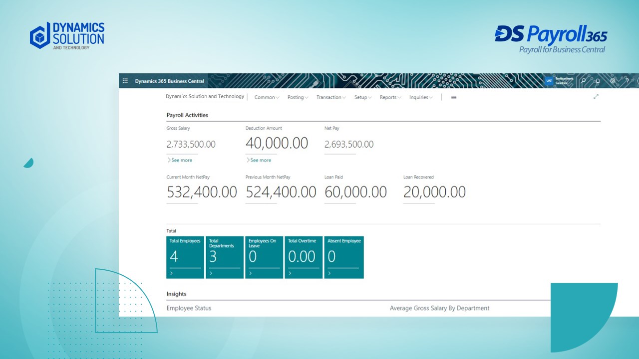This screenshot has height=359, width=639.
Task: Open the notifications bell icon
Action: click(598, 81)
